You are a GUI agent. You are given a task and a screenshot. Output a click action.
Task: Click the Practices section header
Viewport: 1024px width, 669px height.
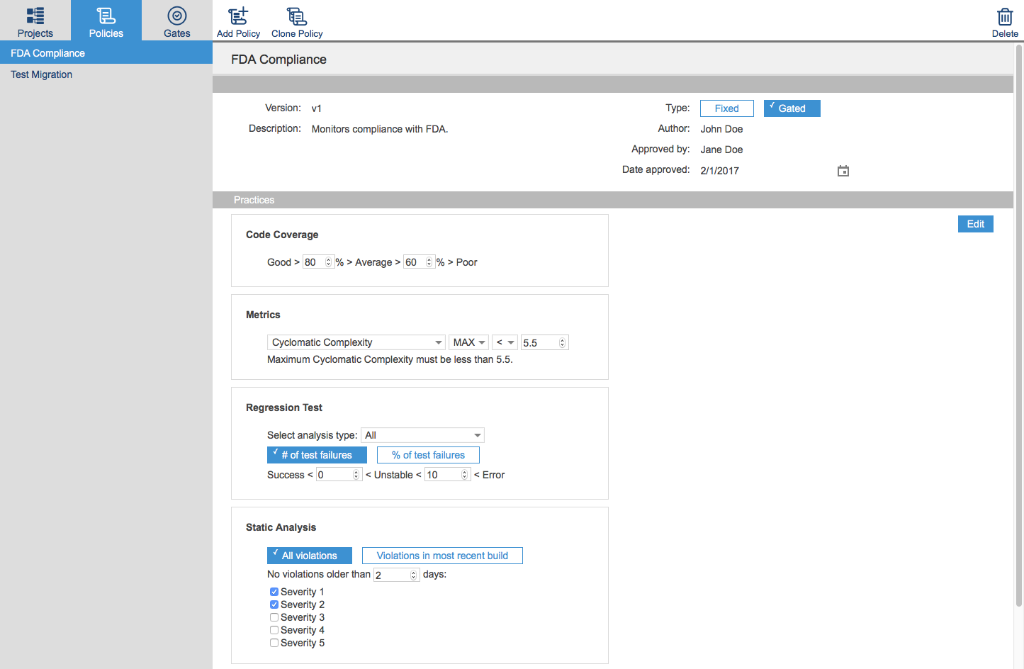613,200
